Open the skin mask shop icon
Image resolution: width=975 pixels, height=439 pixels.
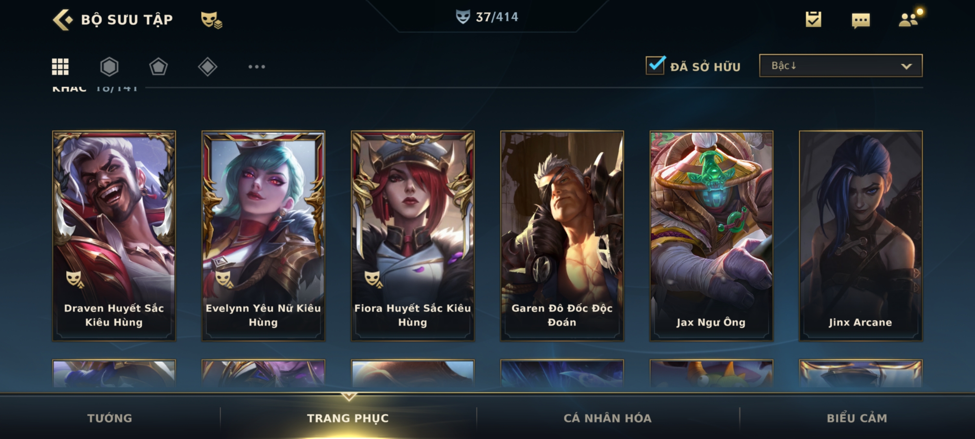point(211,20)
